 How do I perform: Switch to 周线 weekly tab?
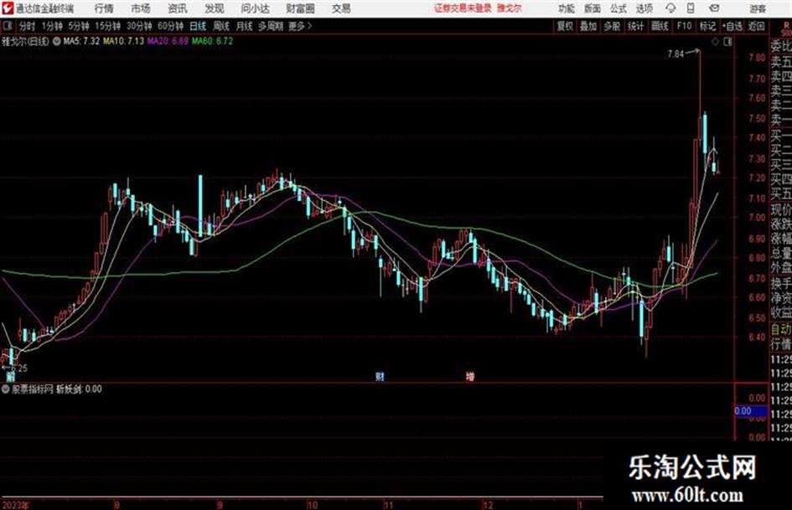point(221,26)
